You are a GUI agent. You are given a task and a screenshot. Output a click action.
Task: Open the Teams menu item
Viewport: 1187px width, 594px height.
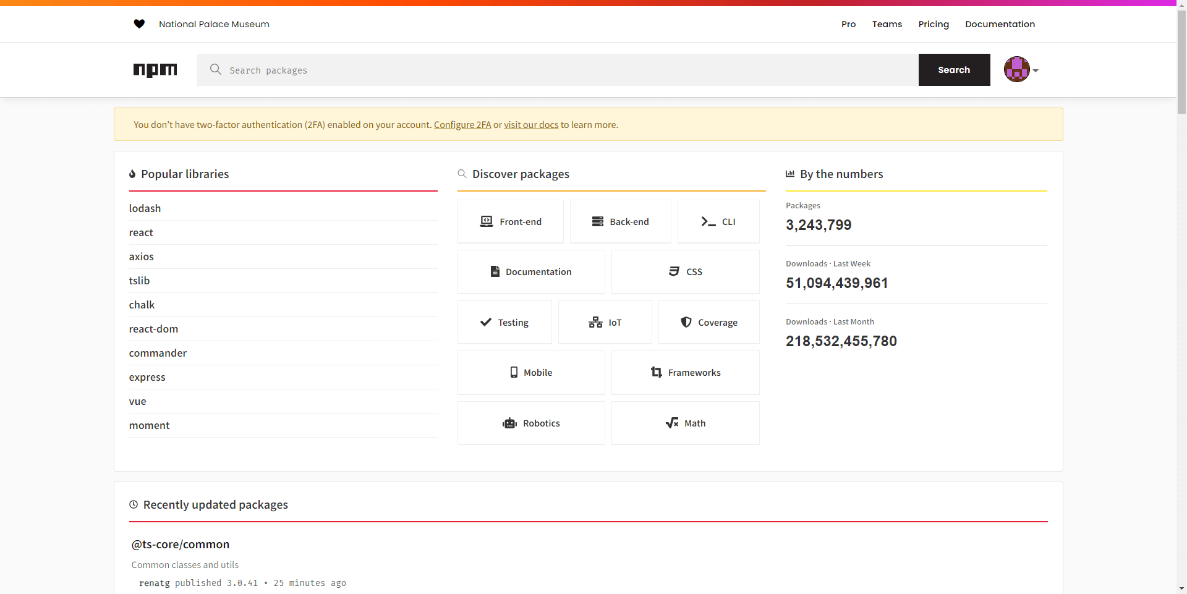point(887,24)
